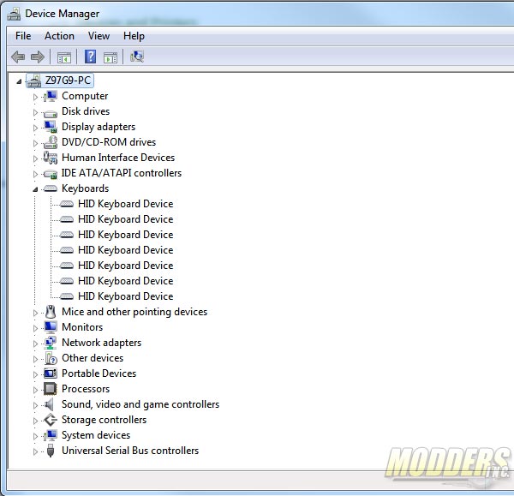
Task: Click the Back arrow toolbar button
Action: click(x=18, y=57)
